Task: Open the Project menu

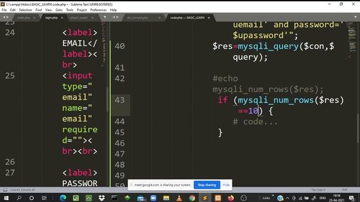Action: click(82, 10)
